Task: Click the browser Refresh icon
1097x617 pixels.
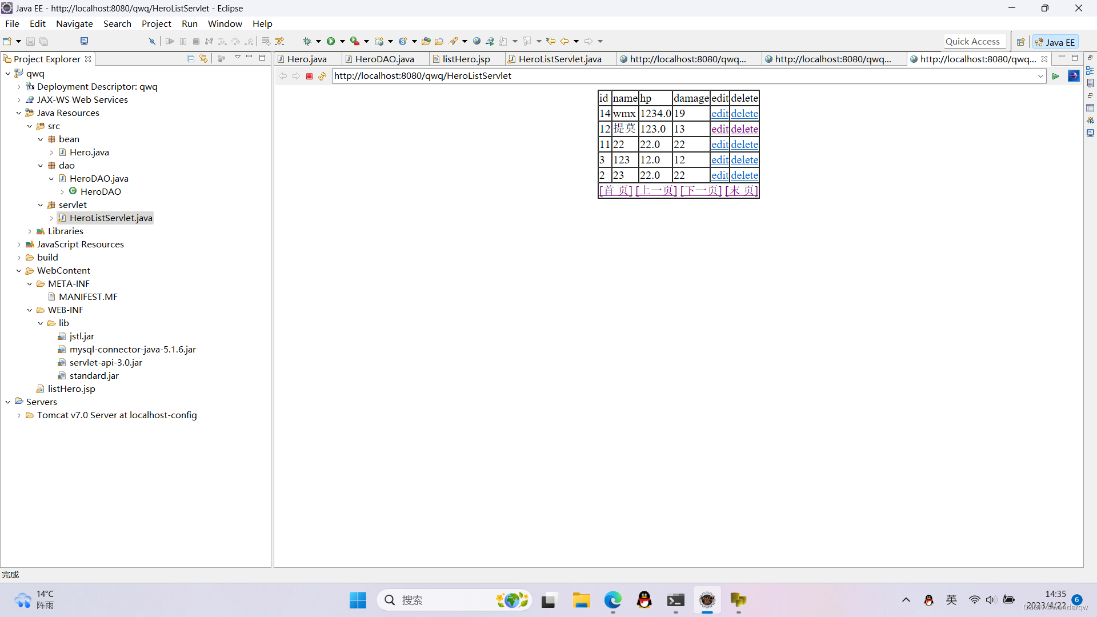Action: 322,76
